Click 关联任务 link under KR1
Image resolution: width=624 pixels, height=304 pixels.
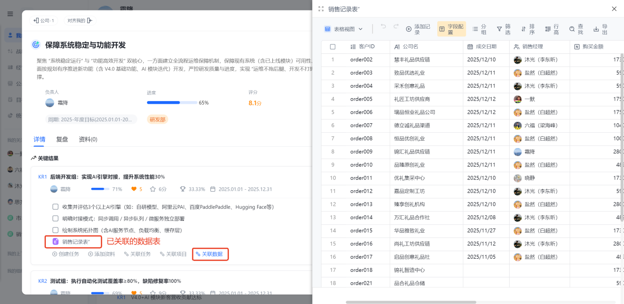[138, 254]
